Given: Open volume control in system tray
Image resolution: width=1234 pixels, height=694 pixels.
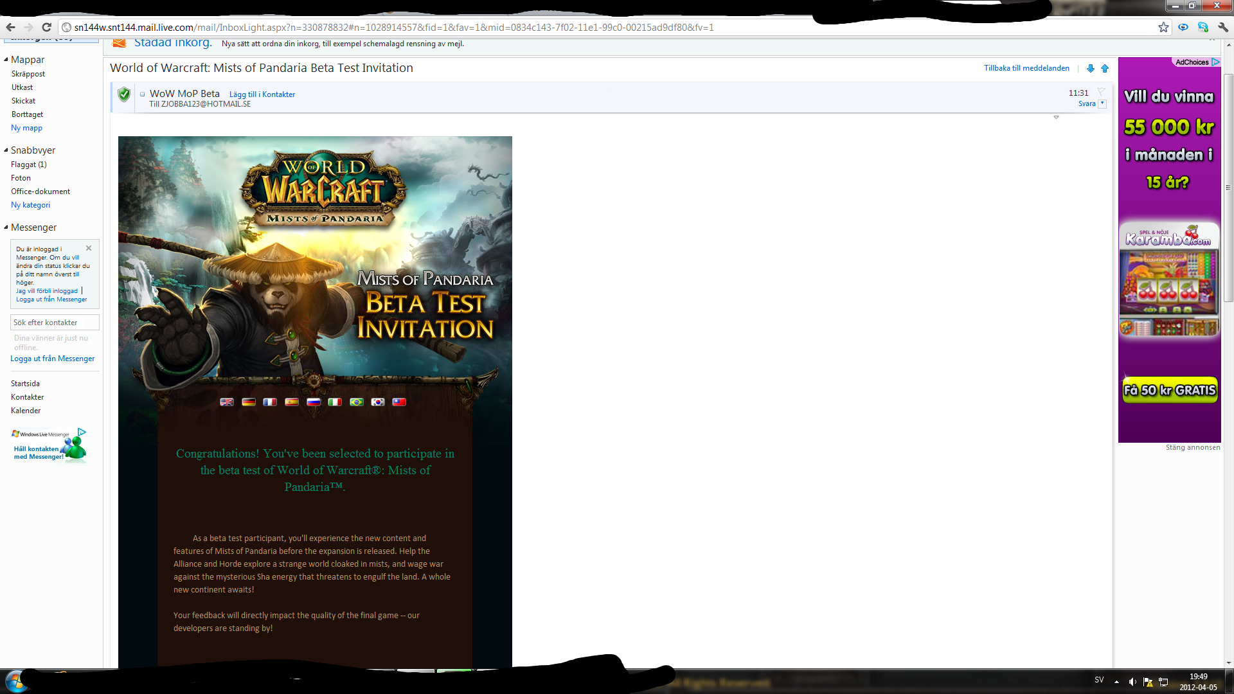Looking at the screenshot, I should click(1132, 681).
